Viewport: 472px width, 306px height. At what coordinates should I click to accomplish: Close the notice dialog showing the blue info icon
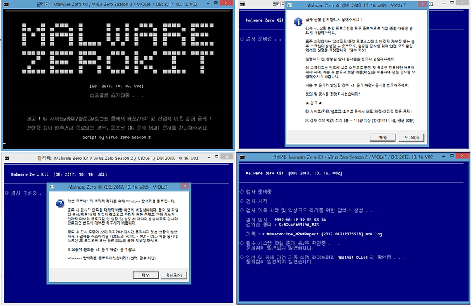click(x=422, y=5)
